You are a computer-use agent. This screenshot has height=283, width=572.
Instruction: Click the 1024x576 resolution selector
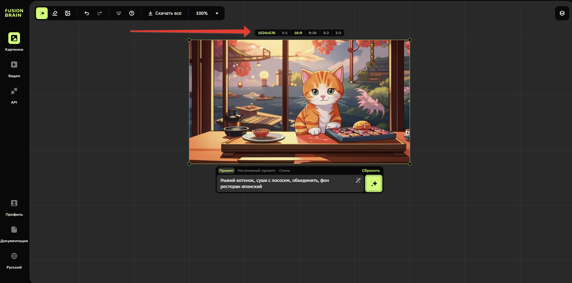[266, 33]
